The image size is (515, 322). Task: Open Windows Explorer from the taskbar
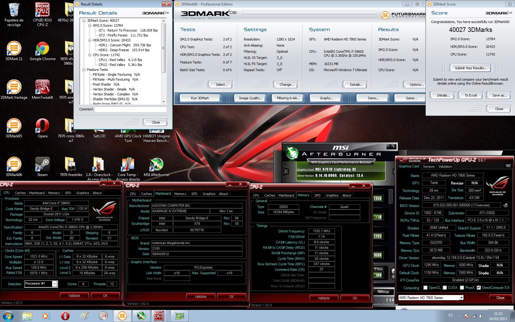tap(27, 316)
